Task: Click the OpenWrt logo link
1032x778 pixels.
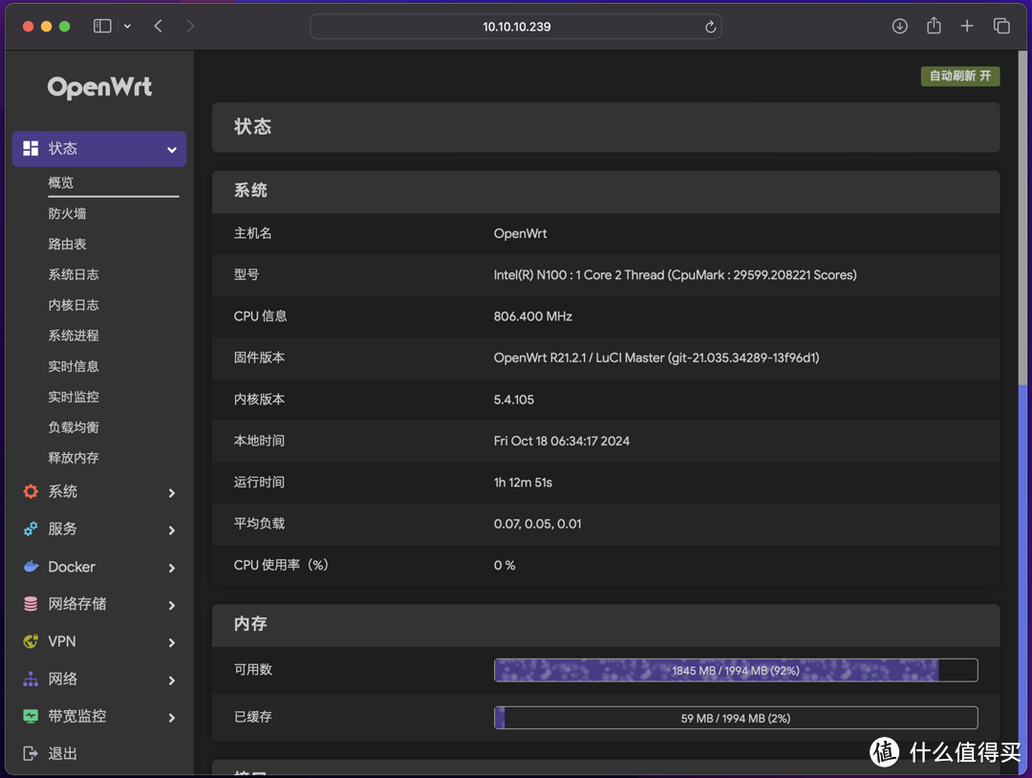Action: [99, 88]
